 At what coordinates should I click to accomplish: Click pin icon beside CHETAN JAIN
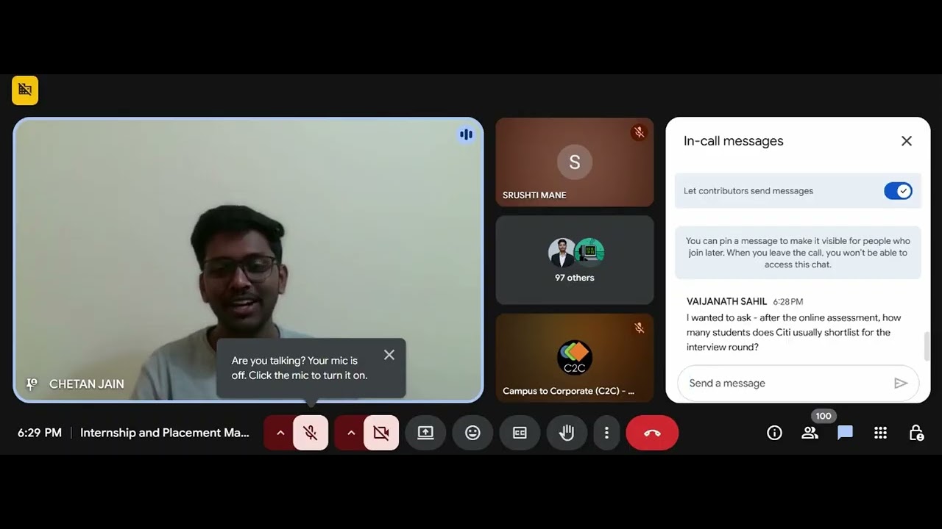tap(32, 384)
